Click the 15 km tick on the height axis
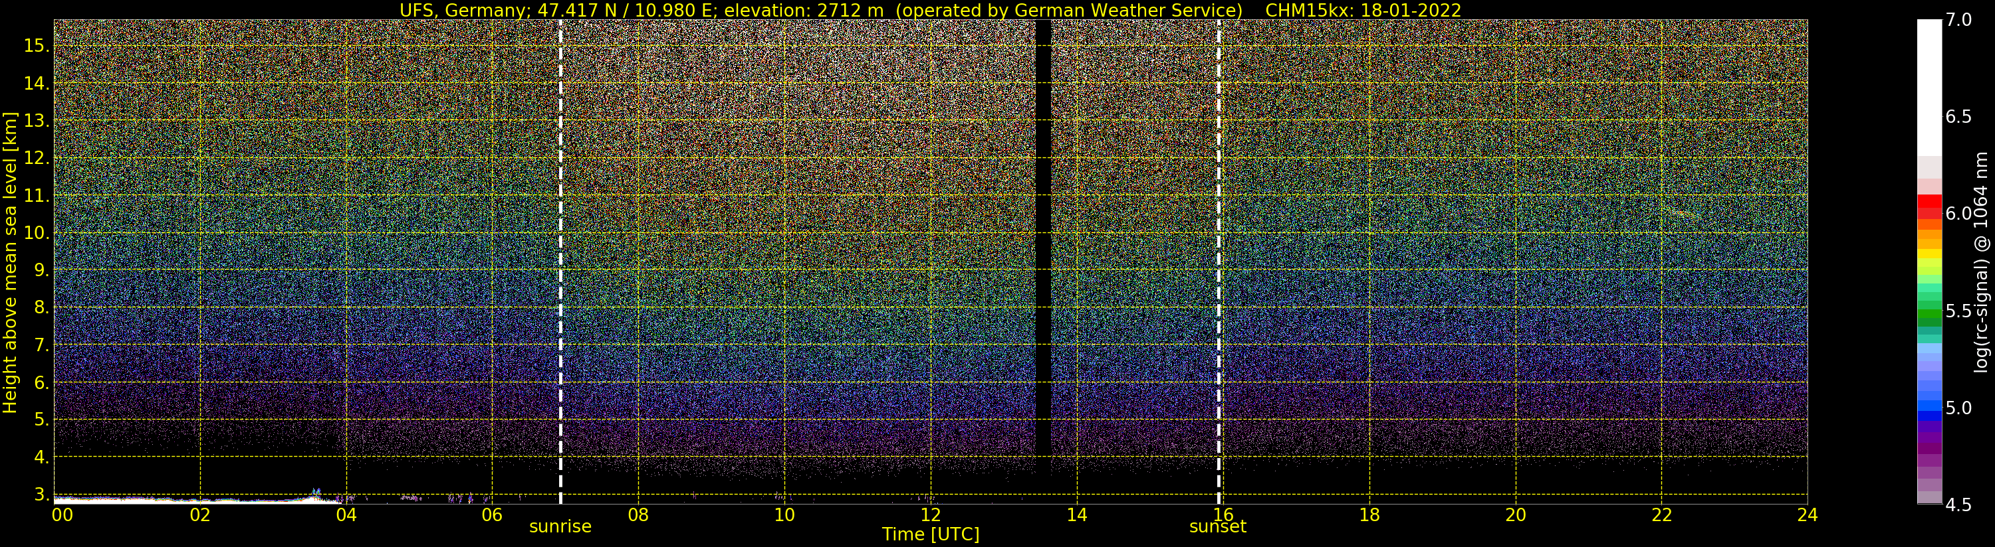 pyautogui.click(x=36, y=46)
